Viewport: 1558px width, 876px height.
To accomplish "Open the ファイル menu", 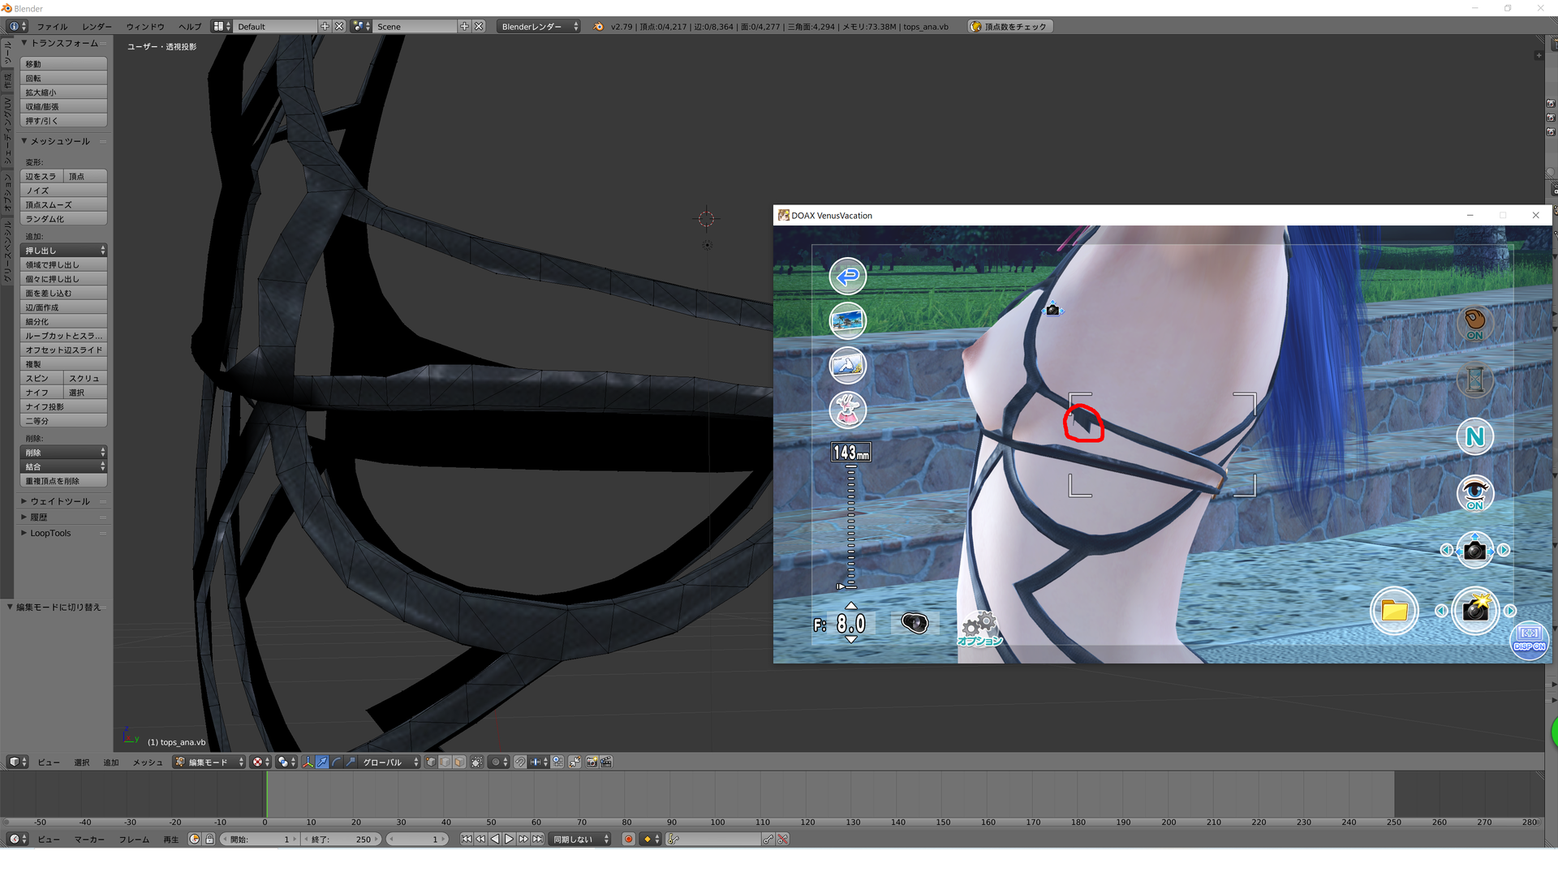I will point(52,26).
